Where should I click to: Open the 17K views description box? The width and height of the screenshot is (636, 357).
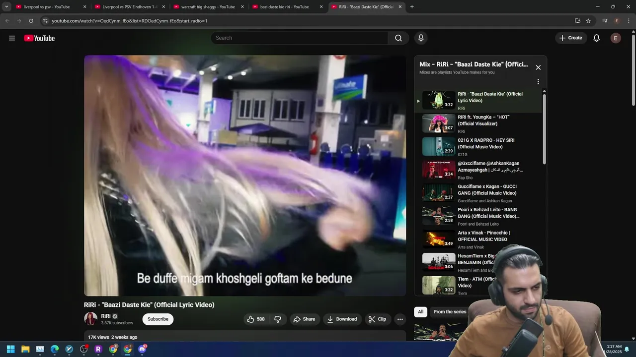point(245,337)
